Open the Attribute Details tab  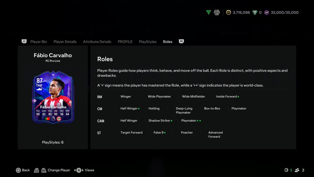coord(97,42)
